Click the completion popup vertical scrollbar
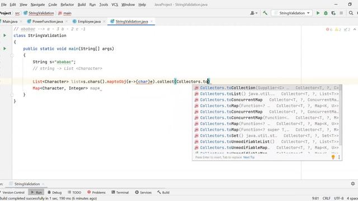Viewport: 358px width, 201px height. tap(341, 115)
